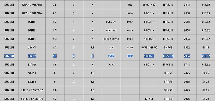Select the IFR6E11 spark plug cell
Screen dimensions: 215x101
click(x=168, y=65)
